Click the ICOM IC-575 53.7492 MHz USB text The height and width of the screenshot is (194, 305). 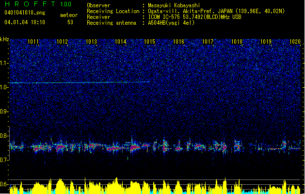pos(194,17)
